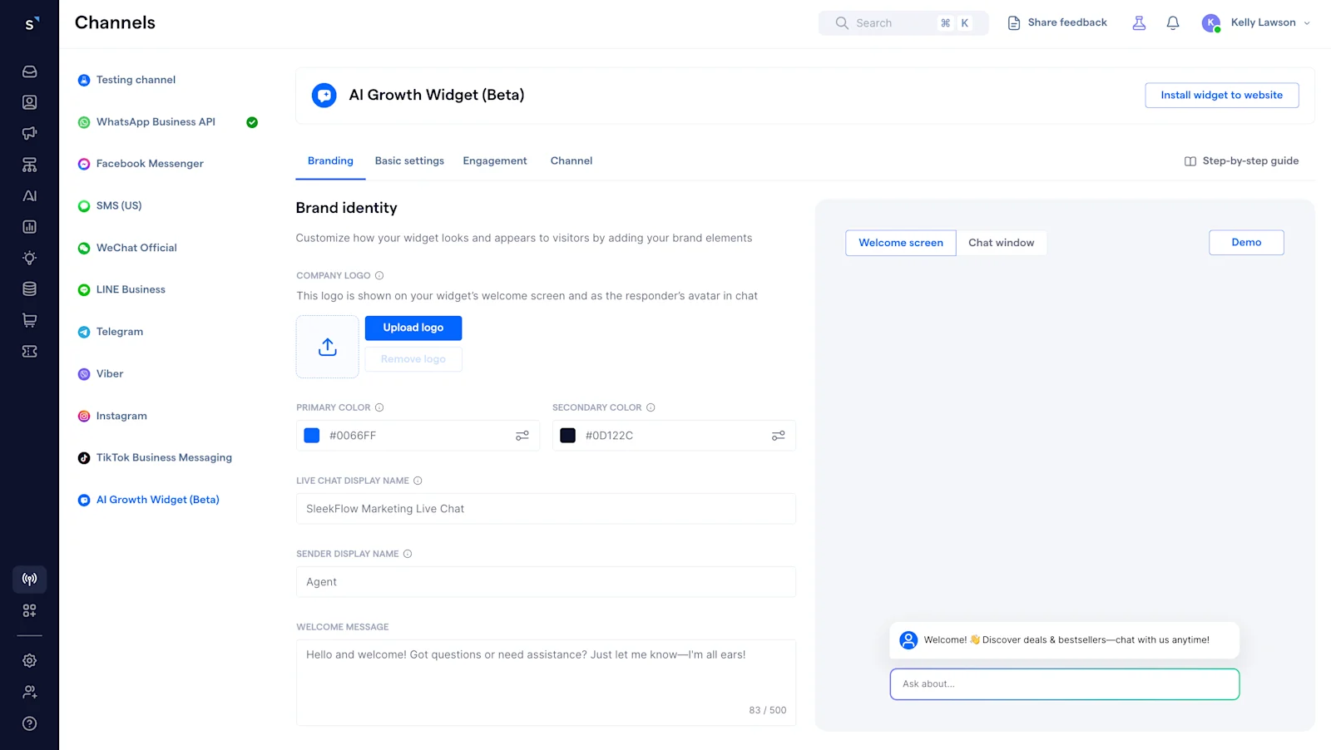Select the Welcome screen preview toggle
Image resolution: width=1331 pixels, height=750 pixels.
[900, 242]
